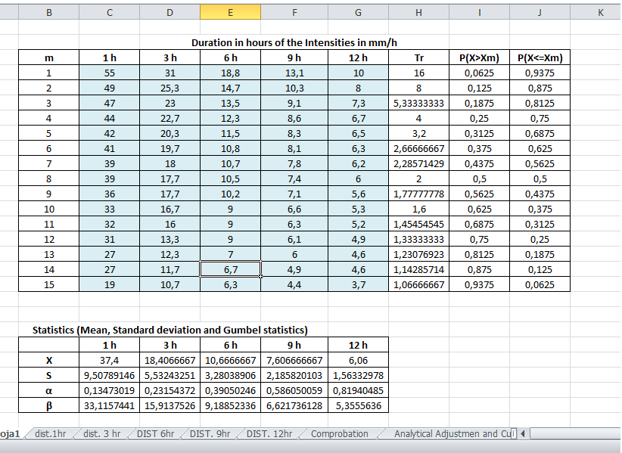Select the Tr column header cell
622x453 pixels.
418,57
